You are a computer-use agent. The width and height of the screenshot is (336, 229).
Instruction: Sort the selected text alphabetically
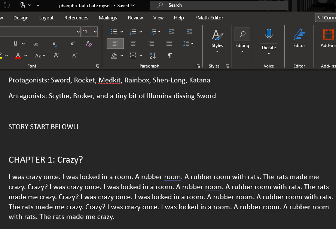pyautogui.click(x=152, y=56)
